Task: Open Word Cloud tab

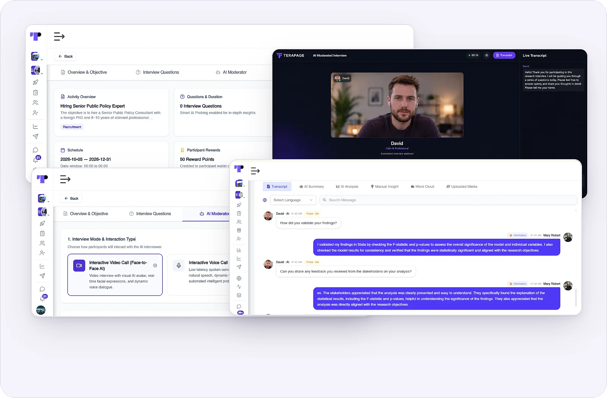Action: (422, 186)
